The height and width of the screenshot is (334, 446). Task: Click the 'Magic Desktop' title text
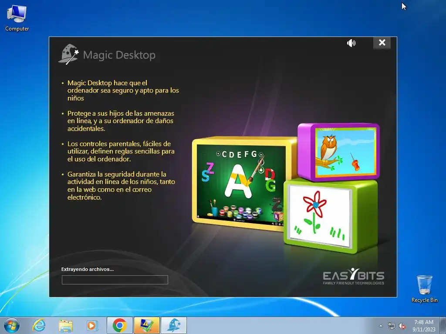pyautogui.click(x=119, y=55)
